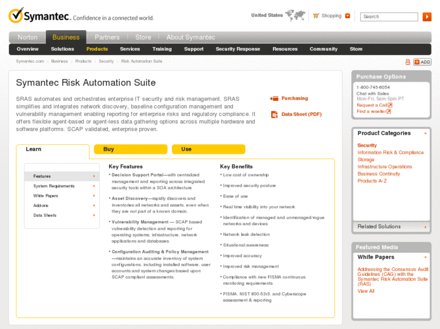The height and width of the screenshot is (329, 440).
Task: Select the Learn tab
Action: click(x=53, y=149)
